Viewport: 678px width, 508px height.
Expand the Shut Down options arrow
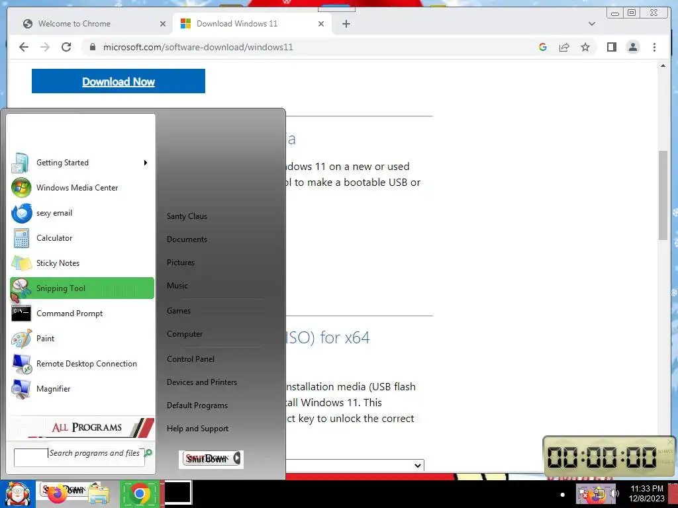click(x=236, y=458)
